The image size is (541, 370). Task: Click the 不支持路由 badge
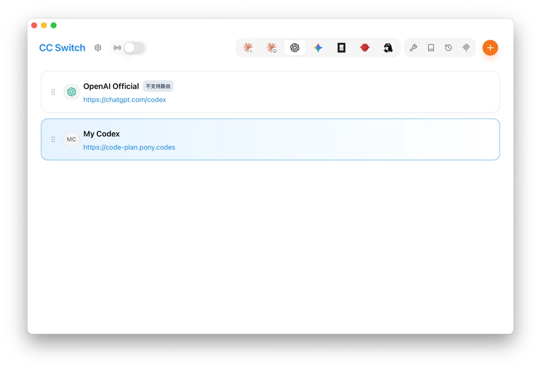click(x=158, y=86)
